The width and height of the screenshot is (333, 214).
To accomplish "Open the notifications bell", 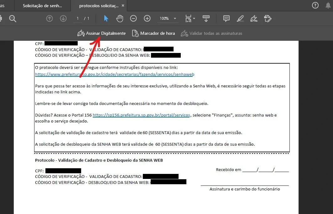I will point(328,5).
